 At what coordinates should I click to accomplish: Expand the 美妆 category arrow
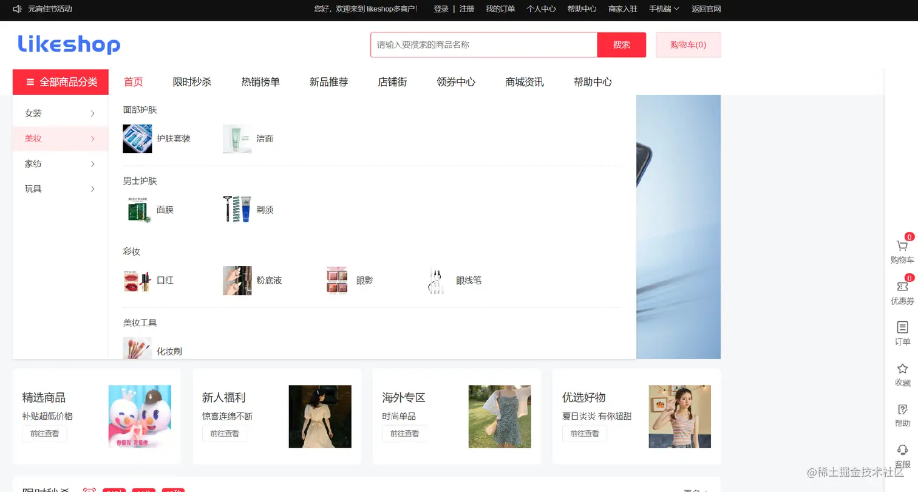92,138
